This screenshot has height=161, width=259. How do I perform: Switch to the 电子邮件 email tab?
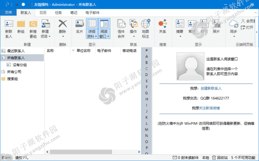[93, 13]
